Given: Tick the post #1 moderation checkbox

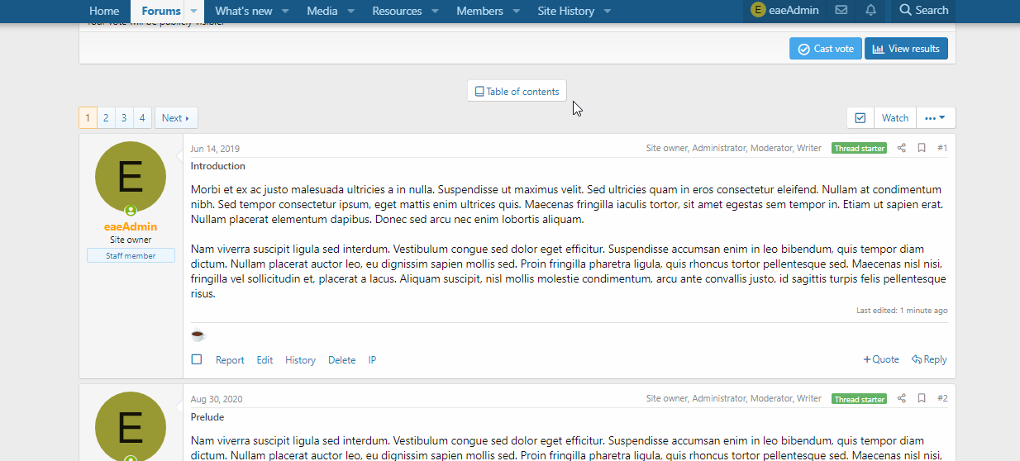Looking at the screenshot, I should [197, 359].
